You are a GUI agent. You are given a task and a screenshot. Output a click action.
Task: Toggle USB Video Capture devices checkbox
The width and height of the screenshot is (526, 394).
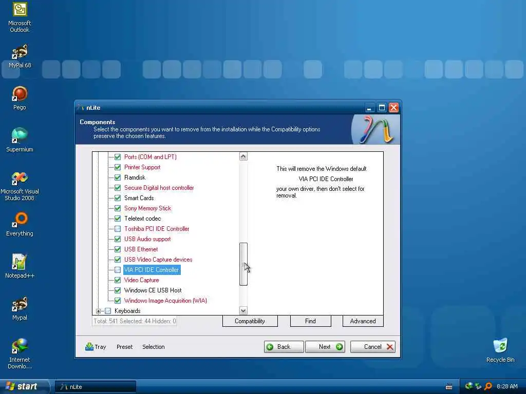pyautogui.click(x=118, y=259)
